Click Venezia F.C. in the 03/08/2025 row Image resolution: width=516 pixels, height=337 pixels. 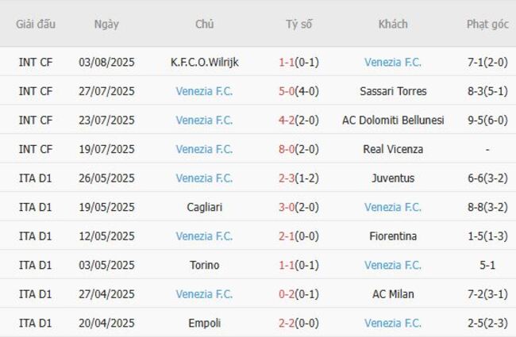pos(393,62)
